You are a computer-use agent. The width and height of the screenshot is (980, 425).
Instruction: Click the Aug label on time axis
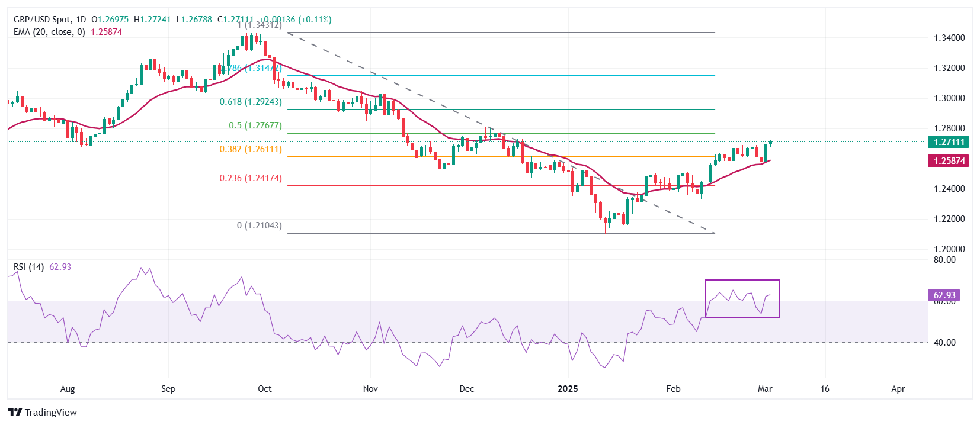68,389
